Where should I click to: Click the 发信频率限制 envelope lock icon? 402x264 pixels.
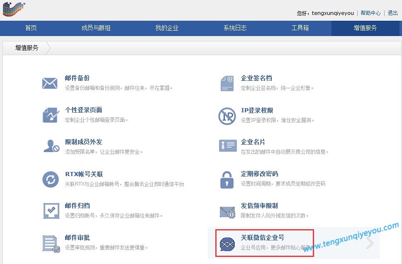point(227,212)
